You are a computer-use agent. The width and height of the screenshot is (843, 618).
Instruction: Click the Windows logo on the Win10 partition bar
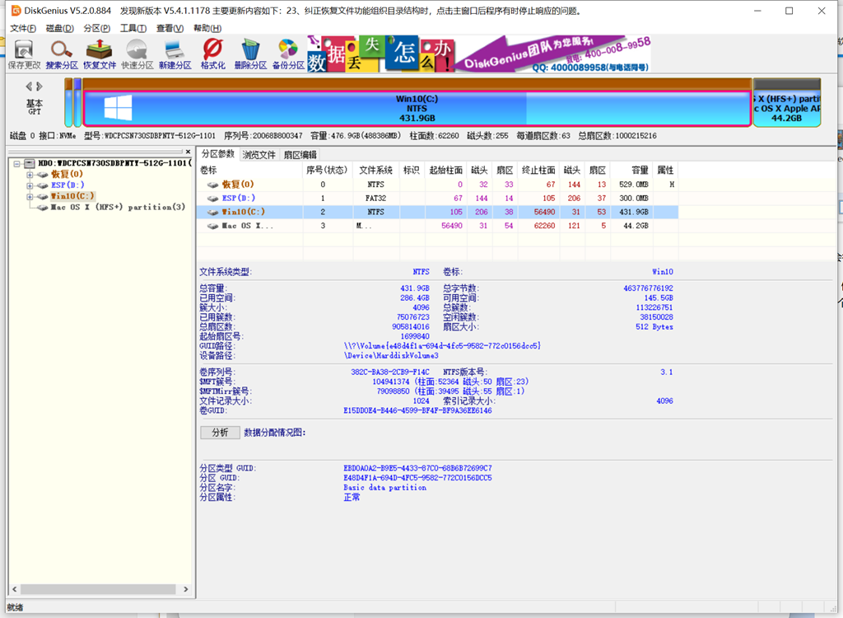[119, 108]
